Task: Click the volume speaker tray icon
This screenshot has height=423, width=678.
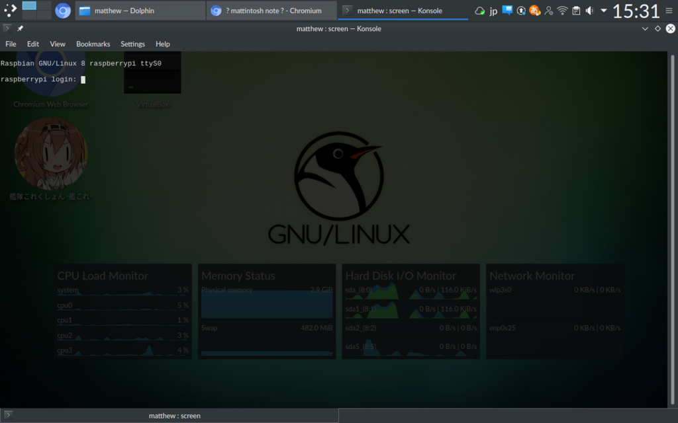Action: (x=590, y=11)
